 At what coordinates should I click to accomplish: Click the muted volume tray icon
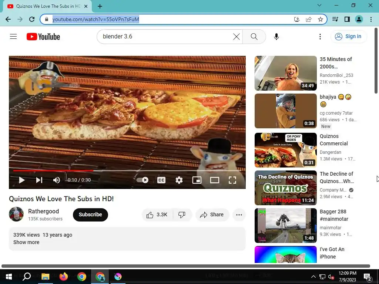pos(331,277)
